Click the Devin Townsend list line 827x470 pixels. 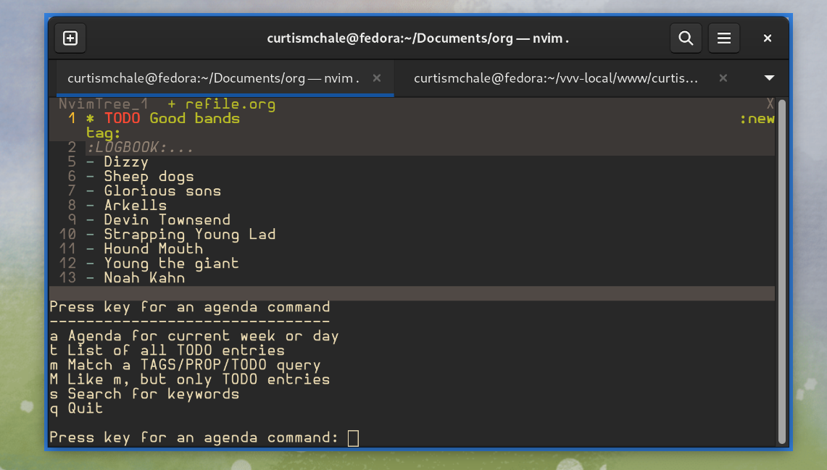click(167, 220)
